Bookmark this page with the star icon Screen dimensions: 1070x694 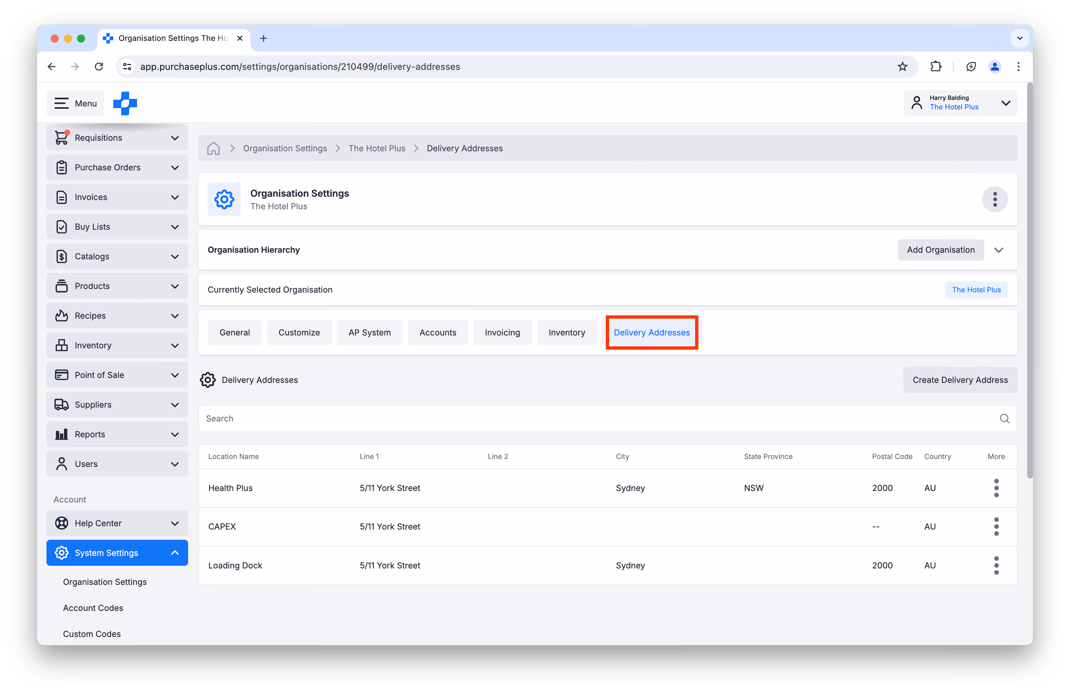click(x=903, y=67)
